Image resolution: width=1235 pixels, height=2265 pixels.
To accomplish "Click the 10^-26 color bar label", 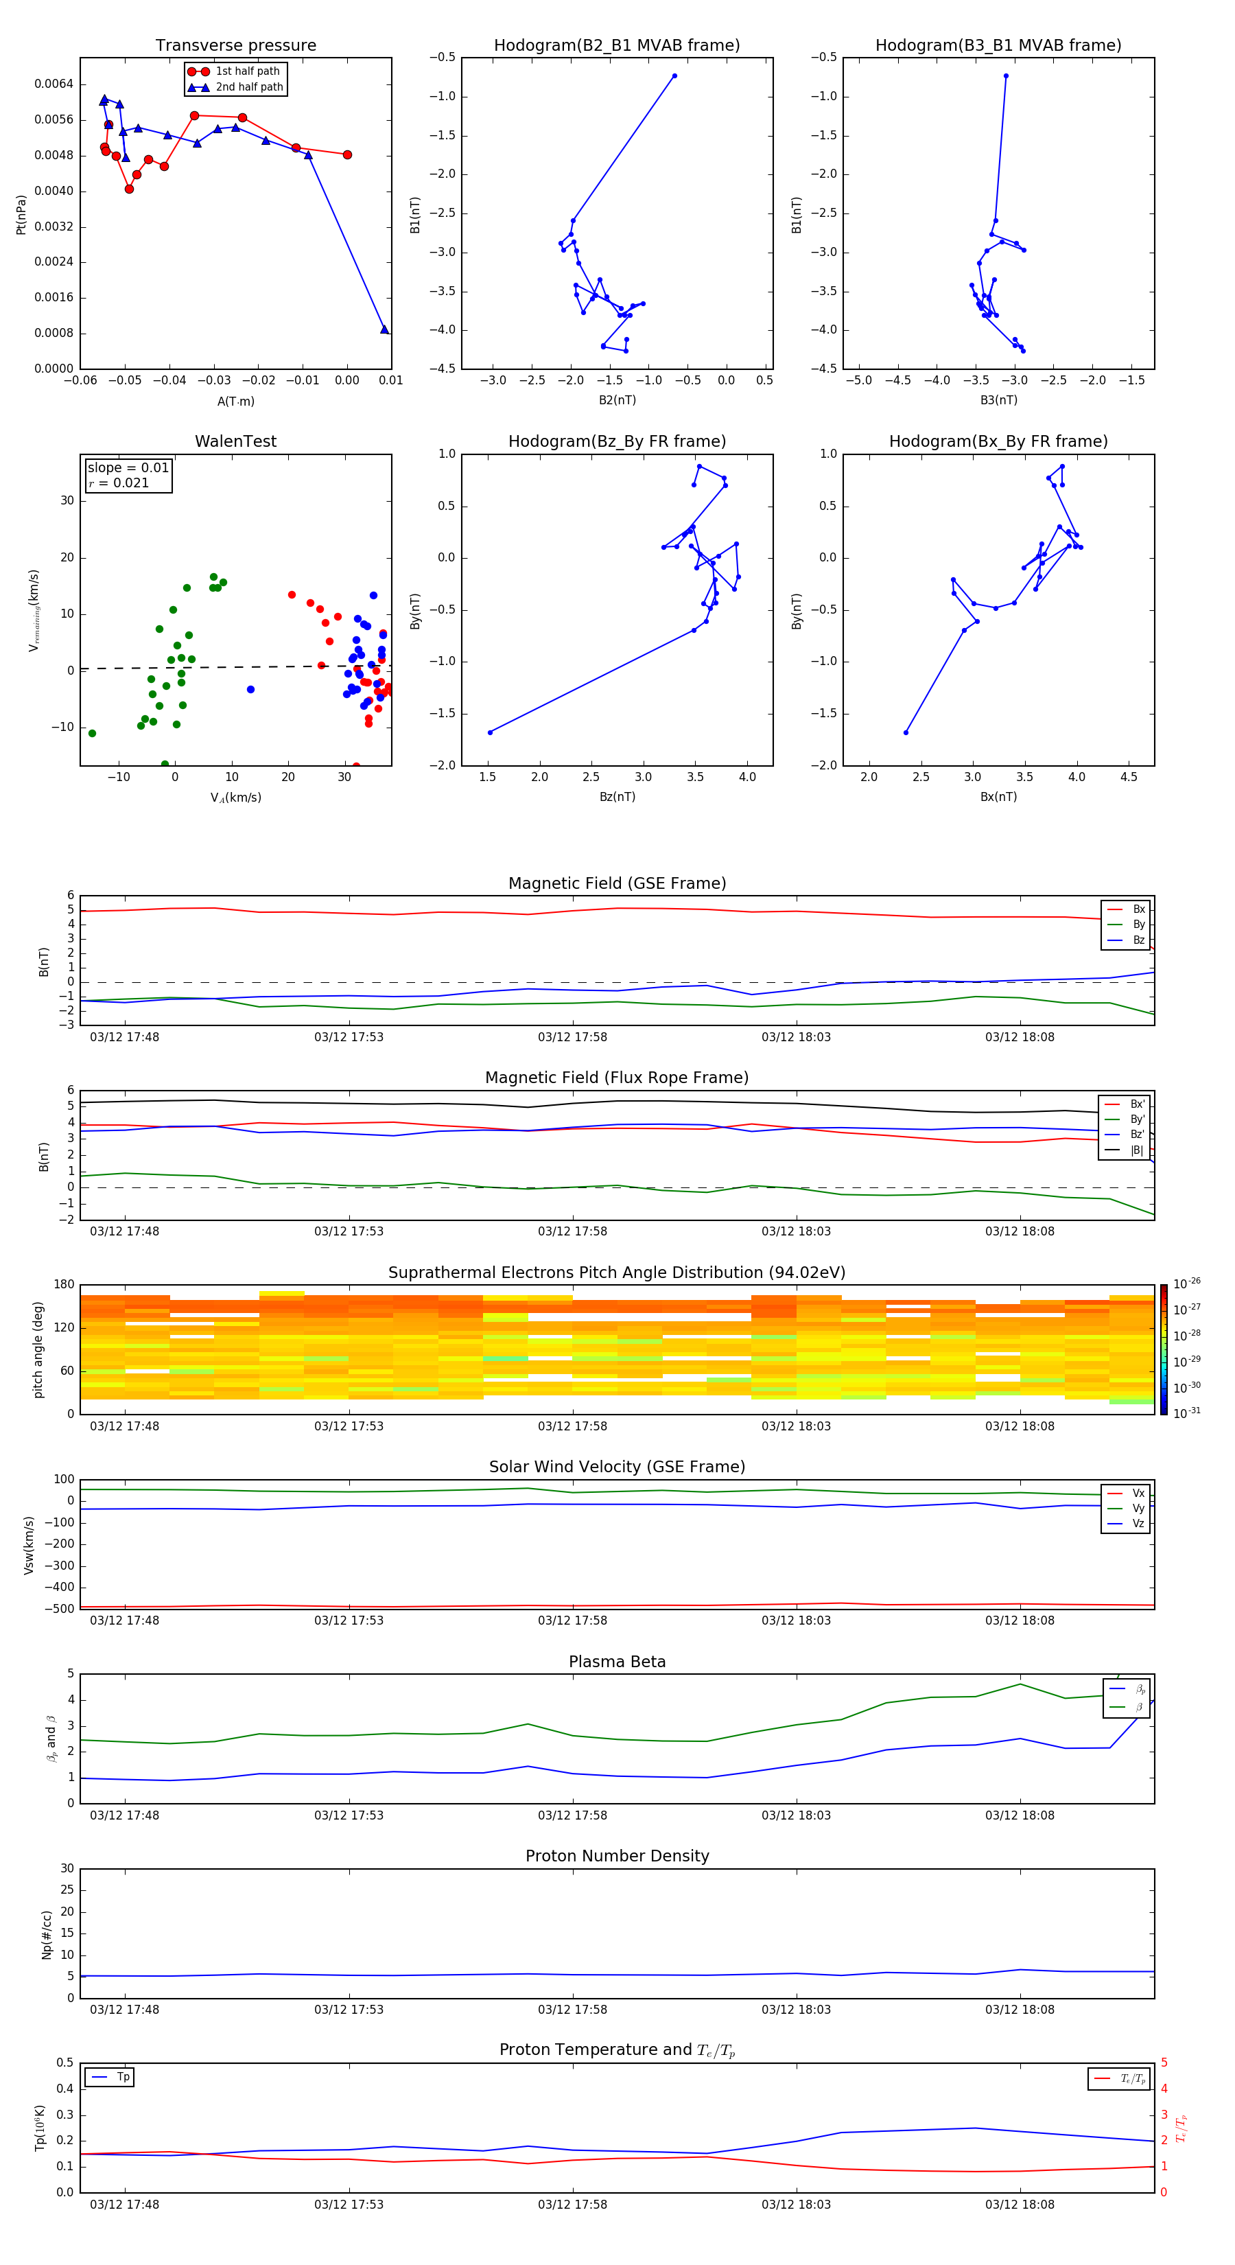I will [x=1187, y=1283].
